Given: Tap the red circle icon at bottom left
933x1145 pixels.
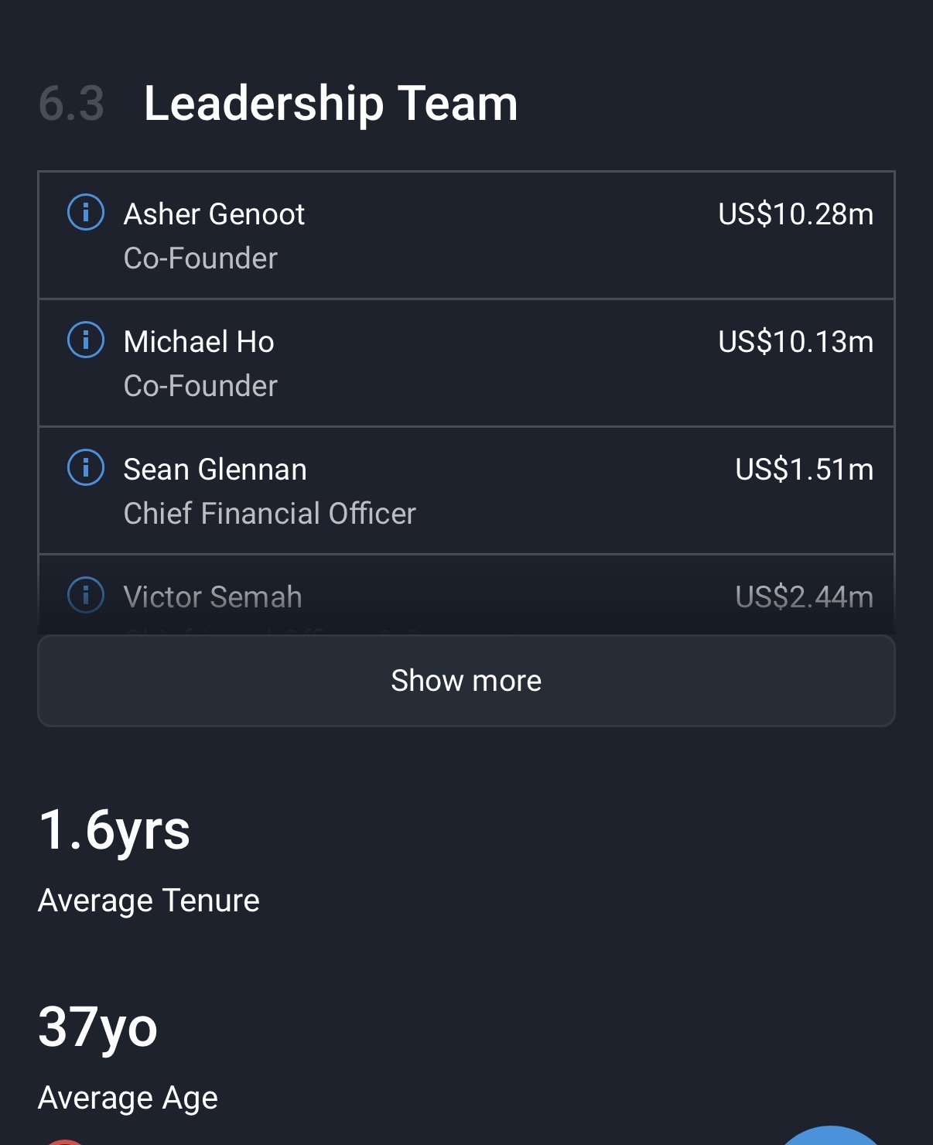Looking at the screenshot, I should (65, 1141).
